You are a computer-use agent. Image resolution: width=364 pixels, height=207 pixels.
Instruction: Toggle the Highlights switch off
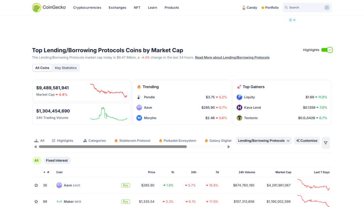point(327,50)
